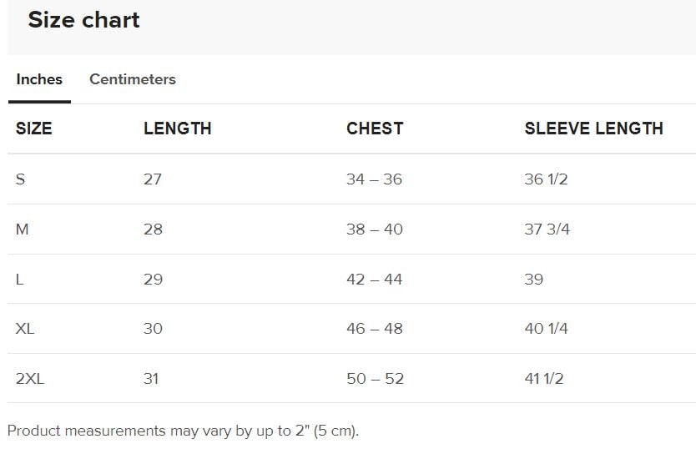Click the SIZE column header
The height and width of the screenshot is (469, 696).
(33, 129)
